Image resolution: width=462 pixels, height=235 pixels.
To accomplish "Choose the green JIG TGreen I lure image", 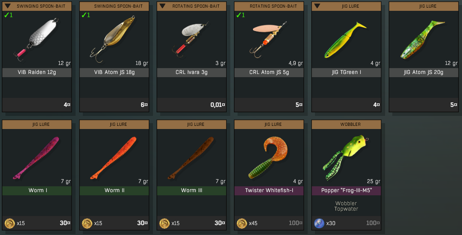I will [x=345, y=40].
